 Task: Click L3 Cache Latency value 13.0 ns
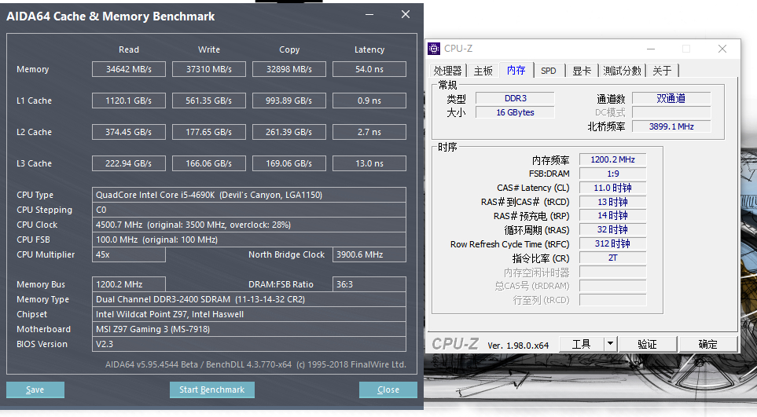369,163
